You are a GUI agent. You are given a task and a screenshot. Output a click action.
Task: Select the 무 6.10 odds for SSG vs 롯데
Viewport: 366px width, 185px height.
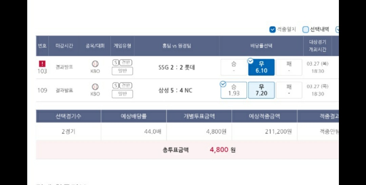[261, 67]
